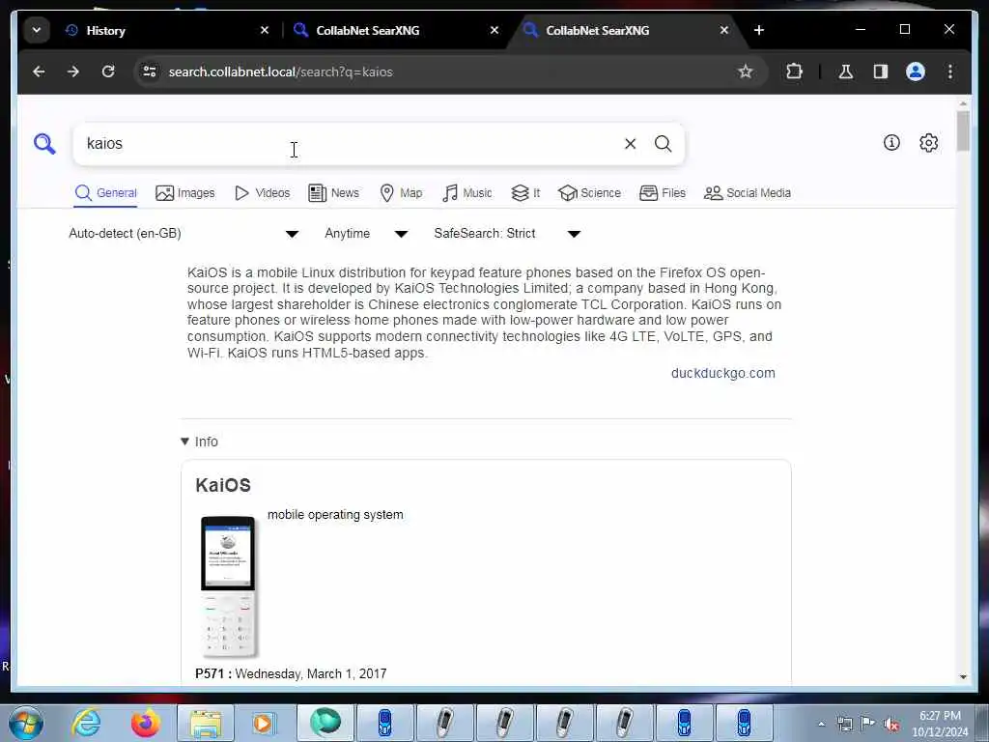
Task: Close the active CollabNet SearXNG tab
Action: (x=724, y=30)
